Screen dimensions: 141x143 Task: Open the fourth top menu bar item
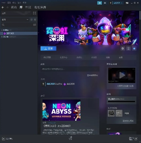click(x=19, y=2)
